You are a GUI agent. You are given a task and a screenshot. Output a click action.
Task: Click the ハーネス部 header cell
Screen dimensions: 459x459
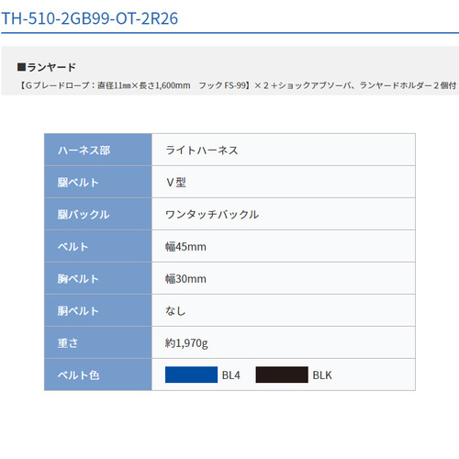pyautogui.click(x=98, y=150)
